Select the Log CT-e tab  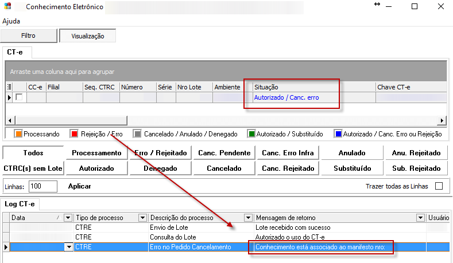[x=20, y=204]
